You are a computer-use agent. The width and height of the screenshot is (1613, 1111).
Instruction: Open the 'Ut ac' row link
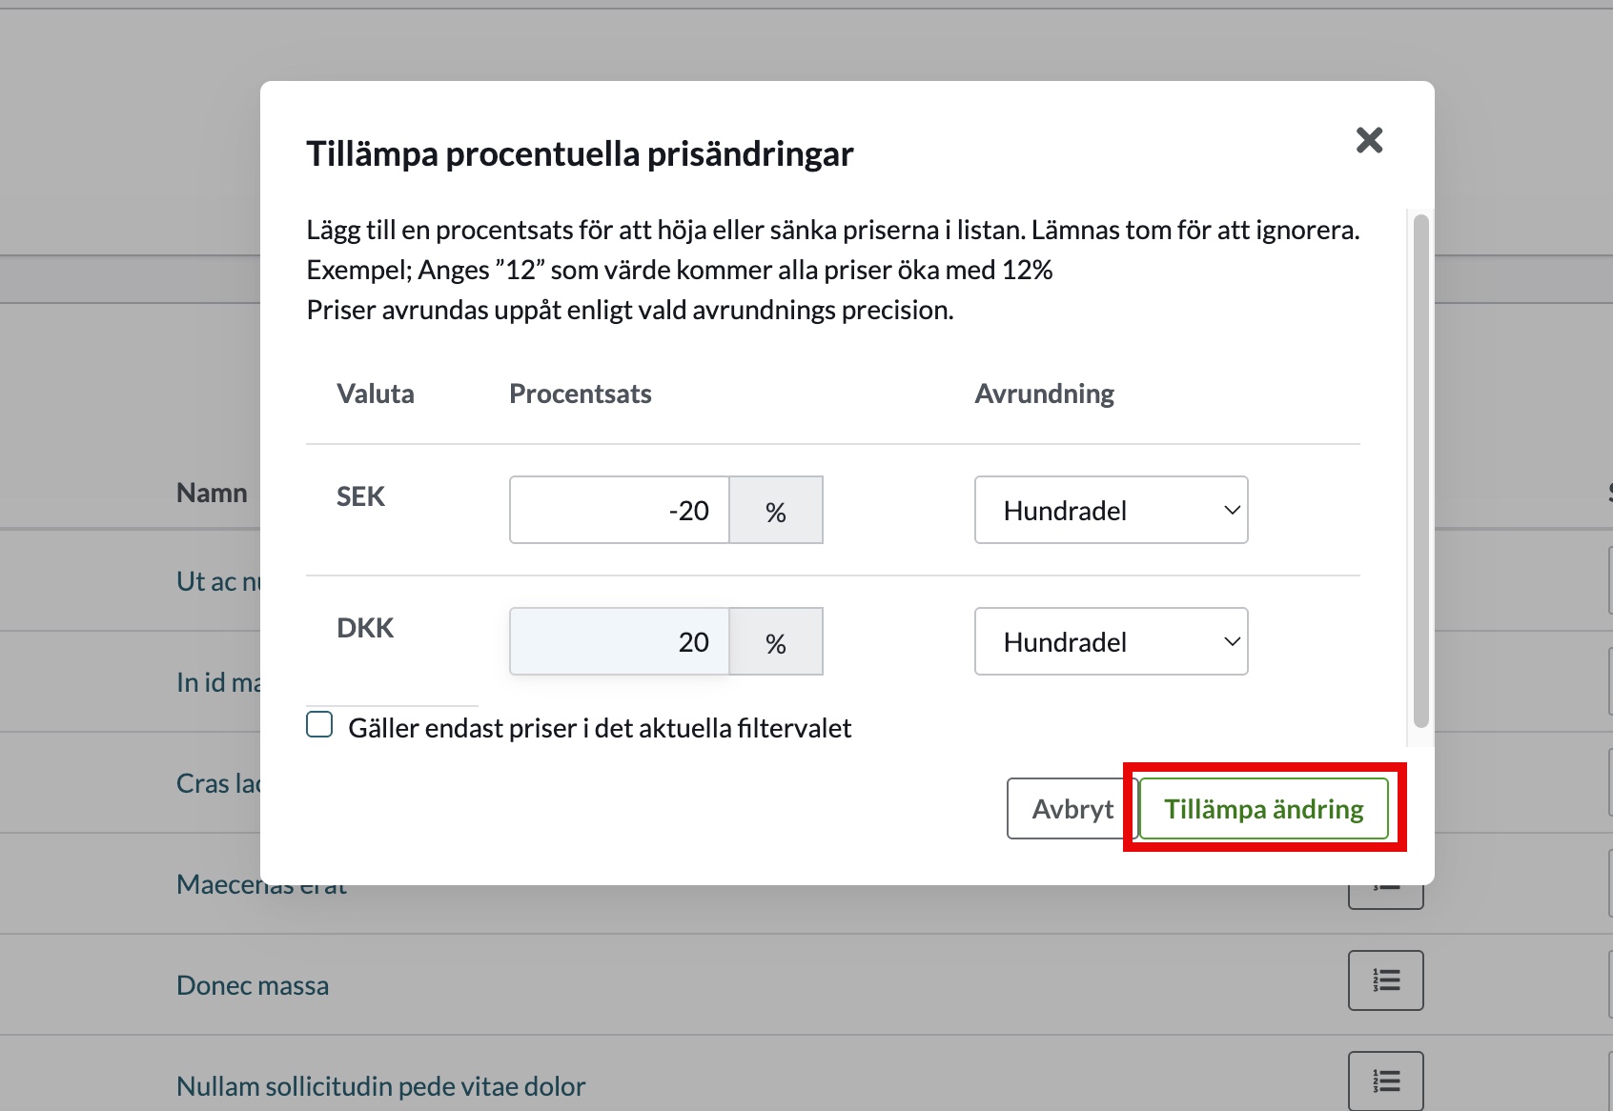point(217,581)
